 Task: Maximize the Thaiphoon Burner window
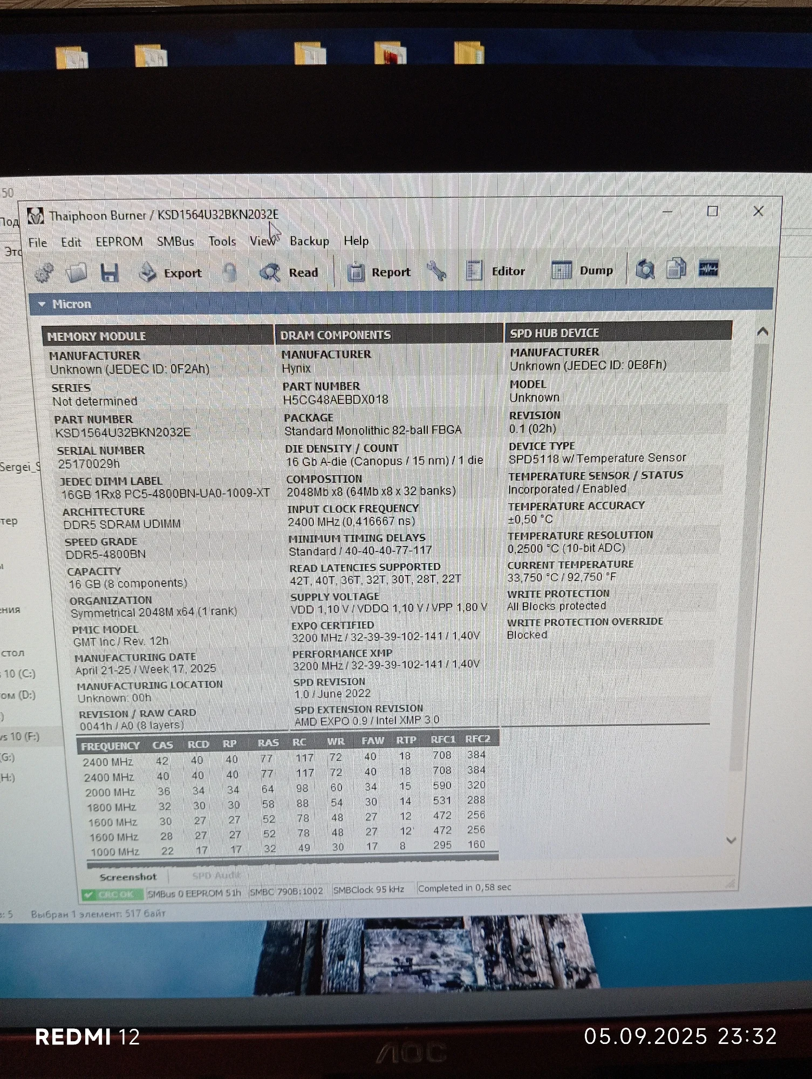click(712, 211)
